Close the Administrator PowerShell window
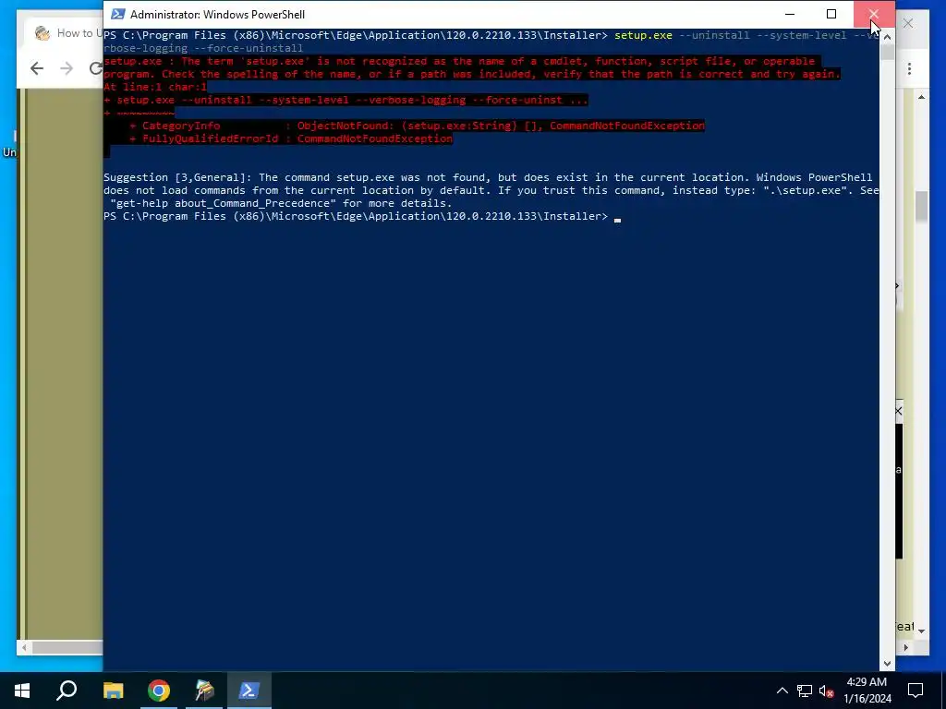The width and height of the screenshot is (946, 709). click(874, 14)
